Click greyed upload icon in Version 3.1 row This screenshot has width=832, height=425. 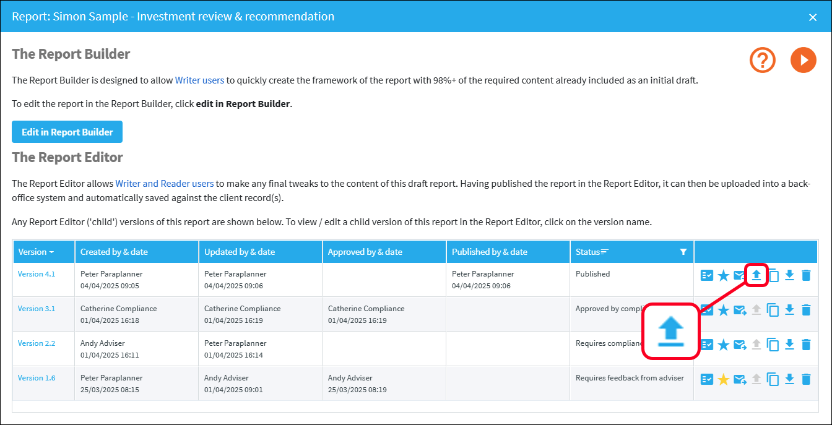click(x=756, y=310)
